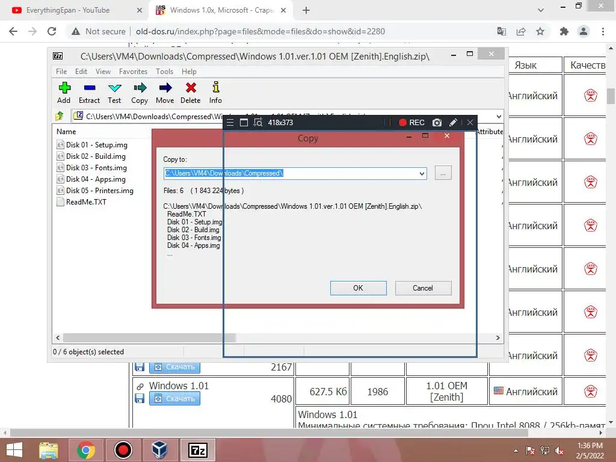Open the Chrome extensions puzzle icon
Viewport: 616px width, 462px height.
click(564, 31)
